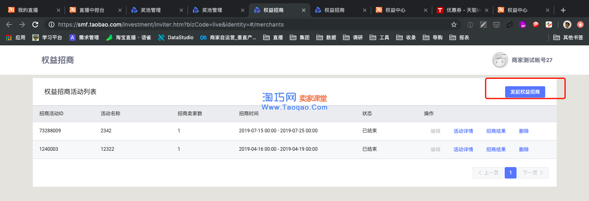Open the 应用 apps shortcut

(16, 38)
